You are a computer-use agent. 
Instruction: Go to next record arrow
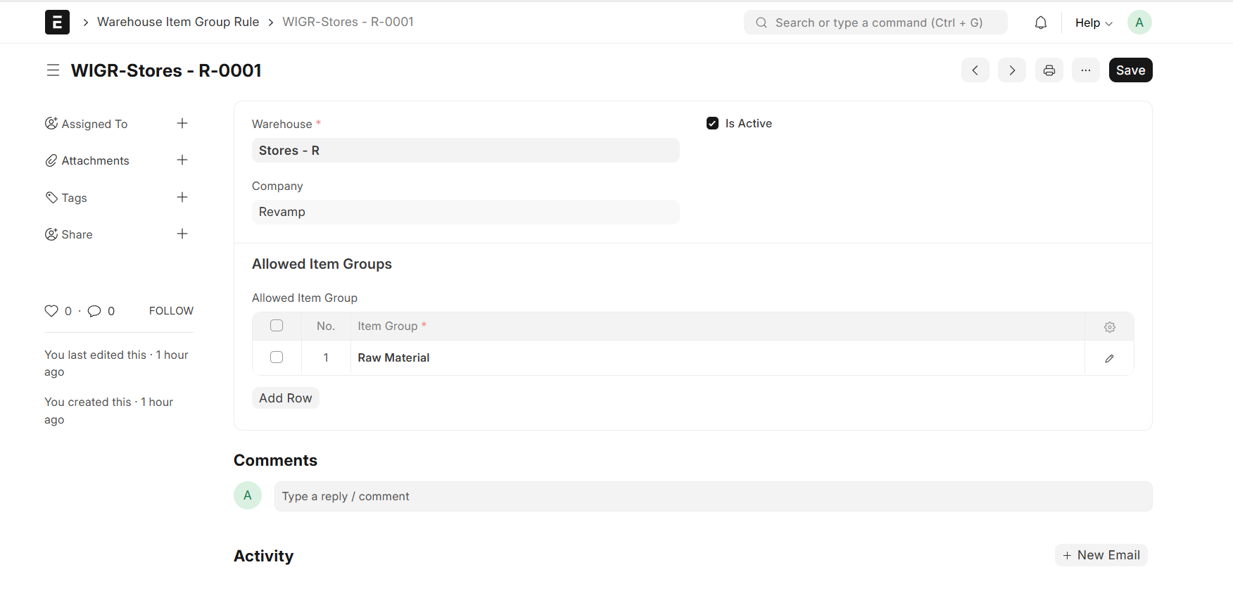(1011, 70)
